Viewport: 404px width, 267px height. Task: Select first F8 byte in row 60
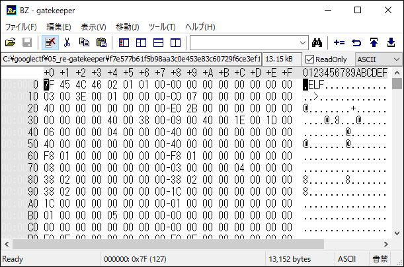point(49,156)
